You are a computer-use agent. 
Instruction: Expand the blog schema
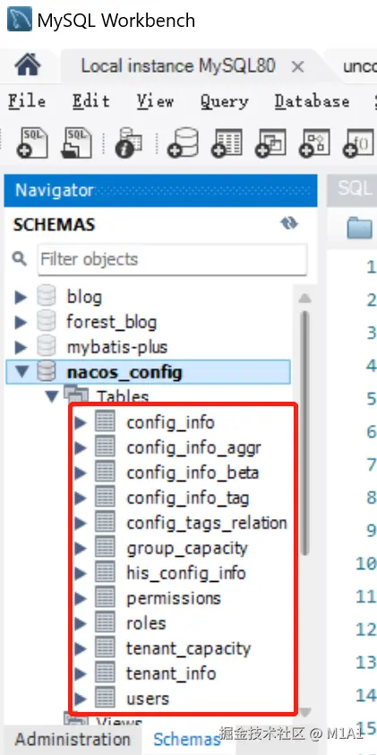21,297
